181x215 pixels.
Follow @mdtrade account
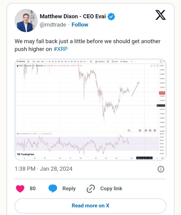coord(80,25)
